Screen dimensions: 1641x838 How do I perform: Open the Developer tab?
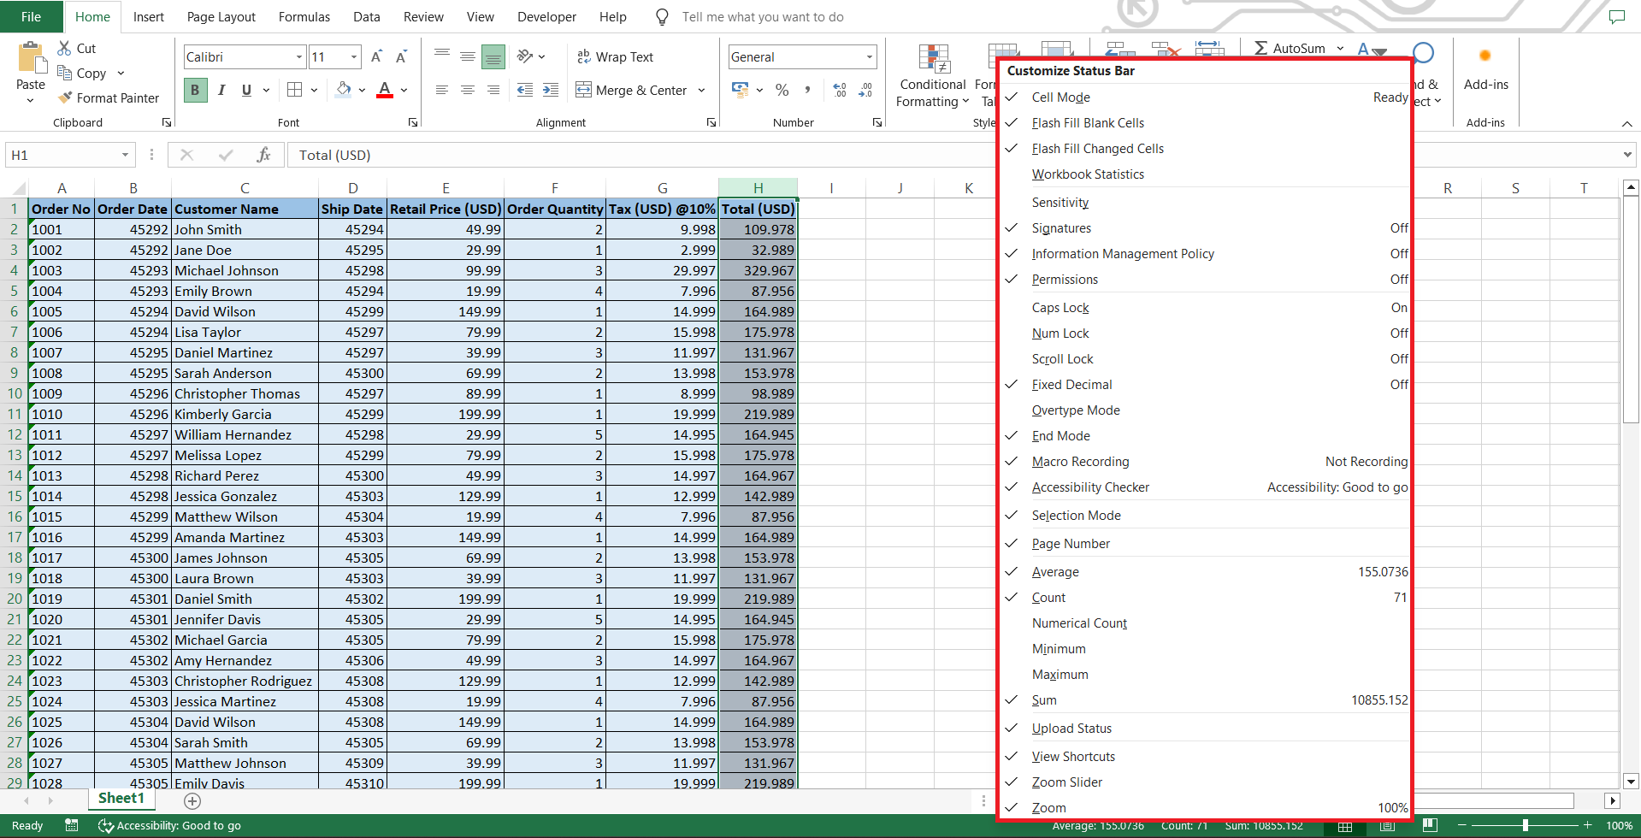tap(547, 16)
